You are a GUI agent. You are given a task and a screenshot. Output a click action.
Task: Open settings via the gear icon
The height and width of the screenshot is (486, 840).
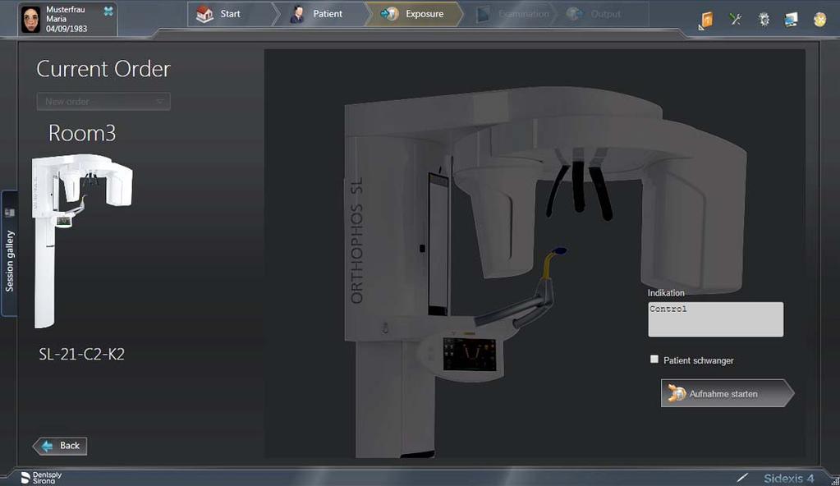[x=764, y=19]
